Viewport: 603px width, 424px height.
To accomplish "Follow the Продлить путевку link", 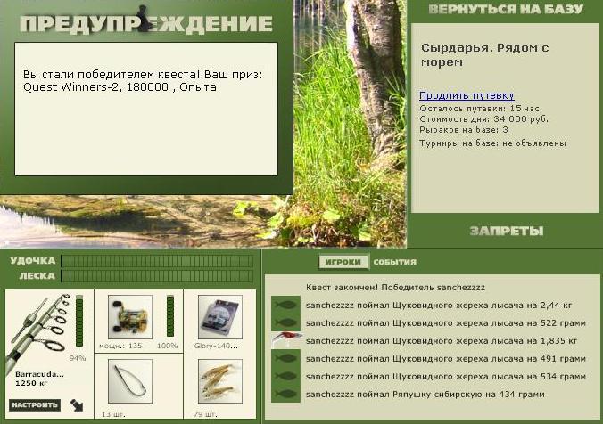I will [x=467, y=95].
